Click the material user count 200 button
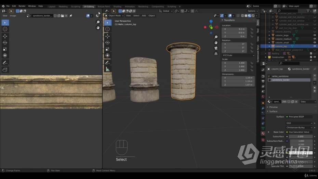 [x=284, y=102]
